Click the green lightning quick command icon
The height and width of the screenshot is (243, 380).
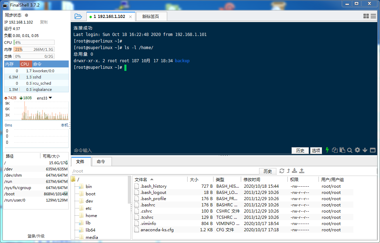pos(327,150)
